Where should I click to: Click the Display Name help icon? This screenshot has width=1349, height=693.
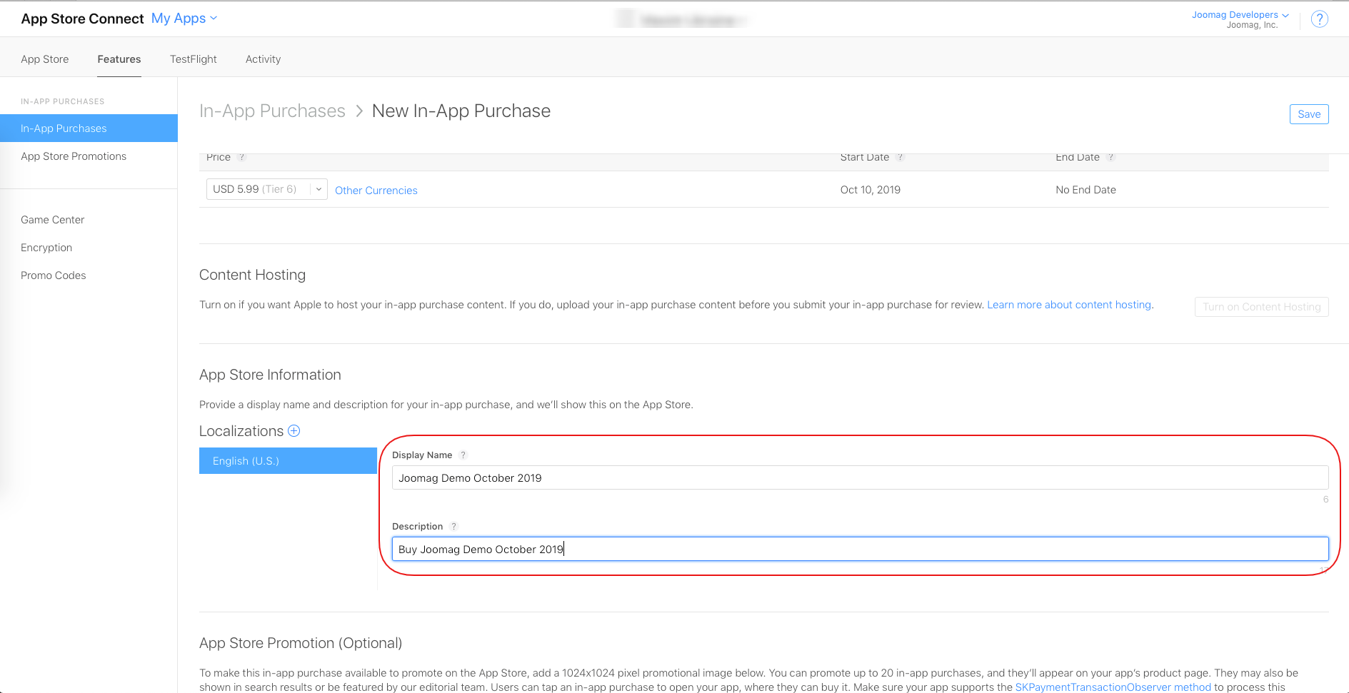click(x=463, y=455)
